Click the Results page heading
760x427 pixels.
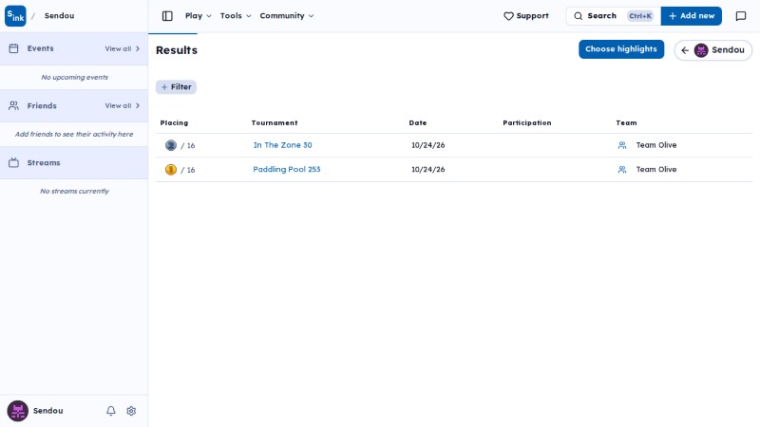[177, 50]
